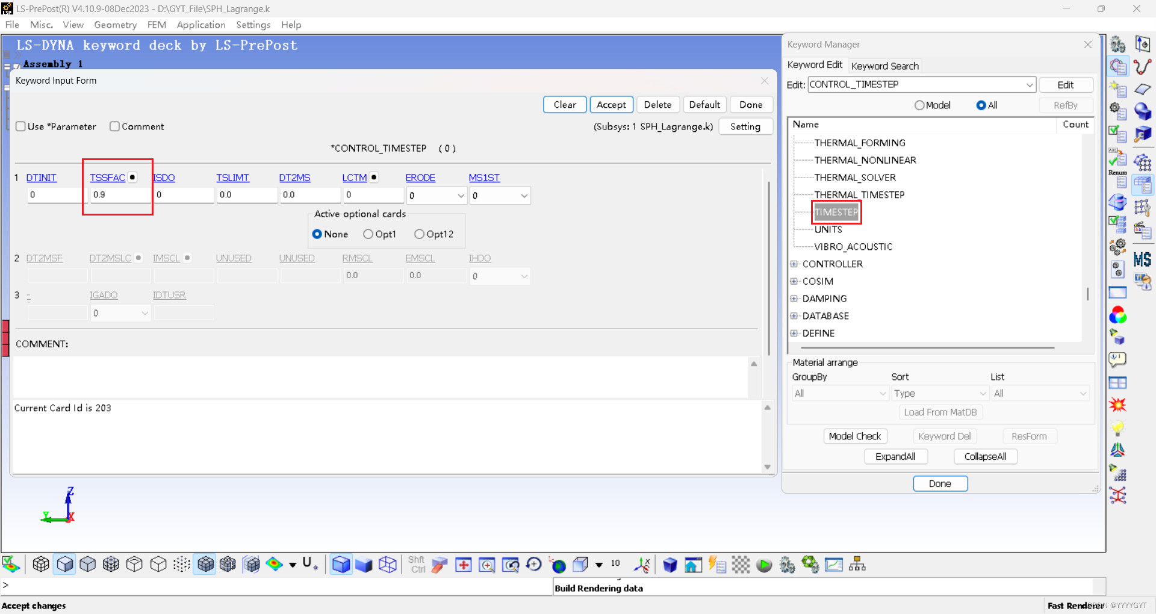Expand the DAMPING tree node
This screenshot has width=1156, height=614.
pos(794,299)
